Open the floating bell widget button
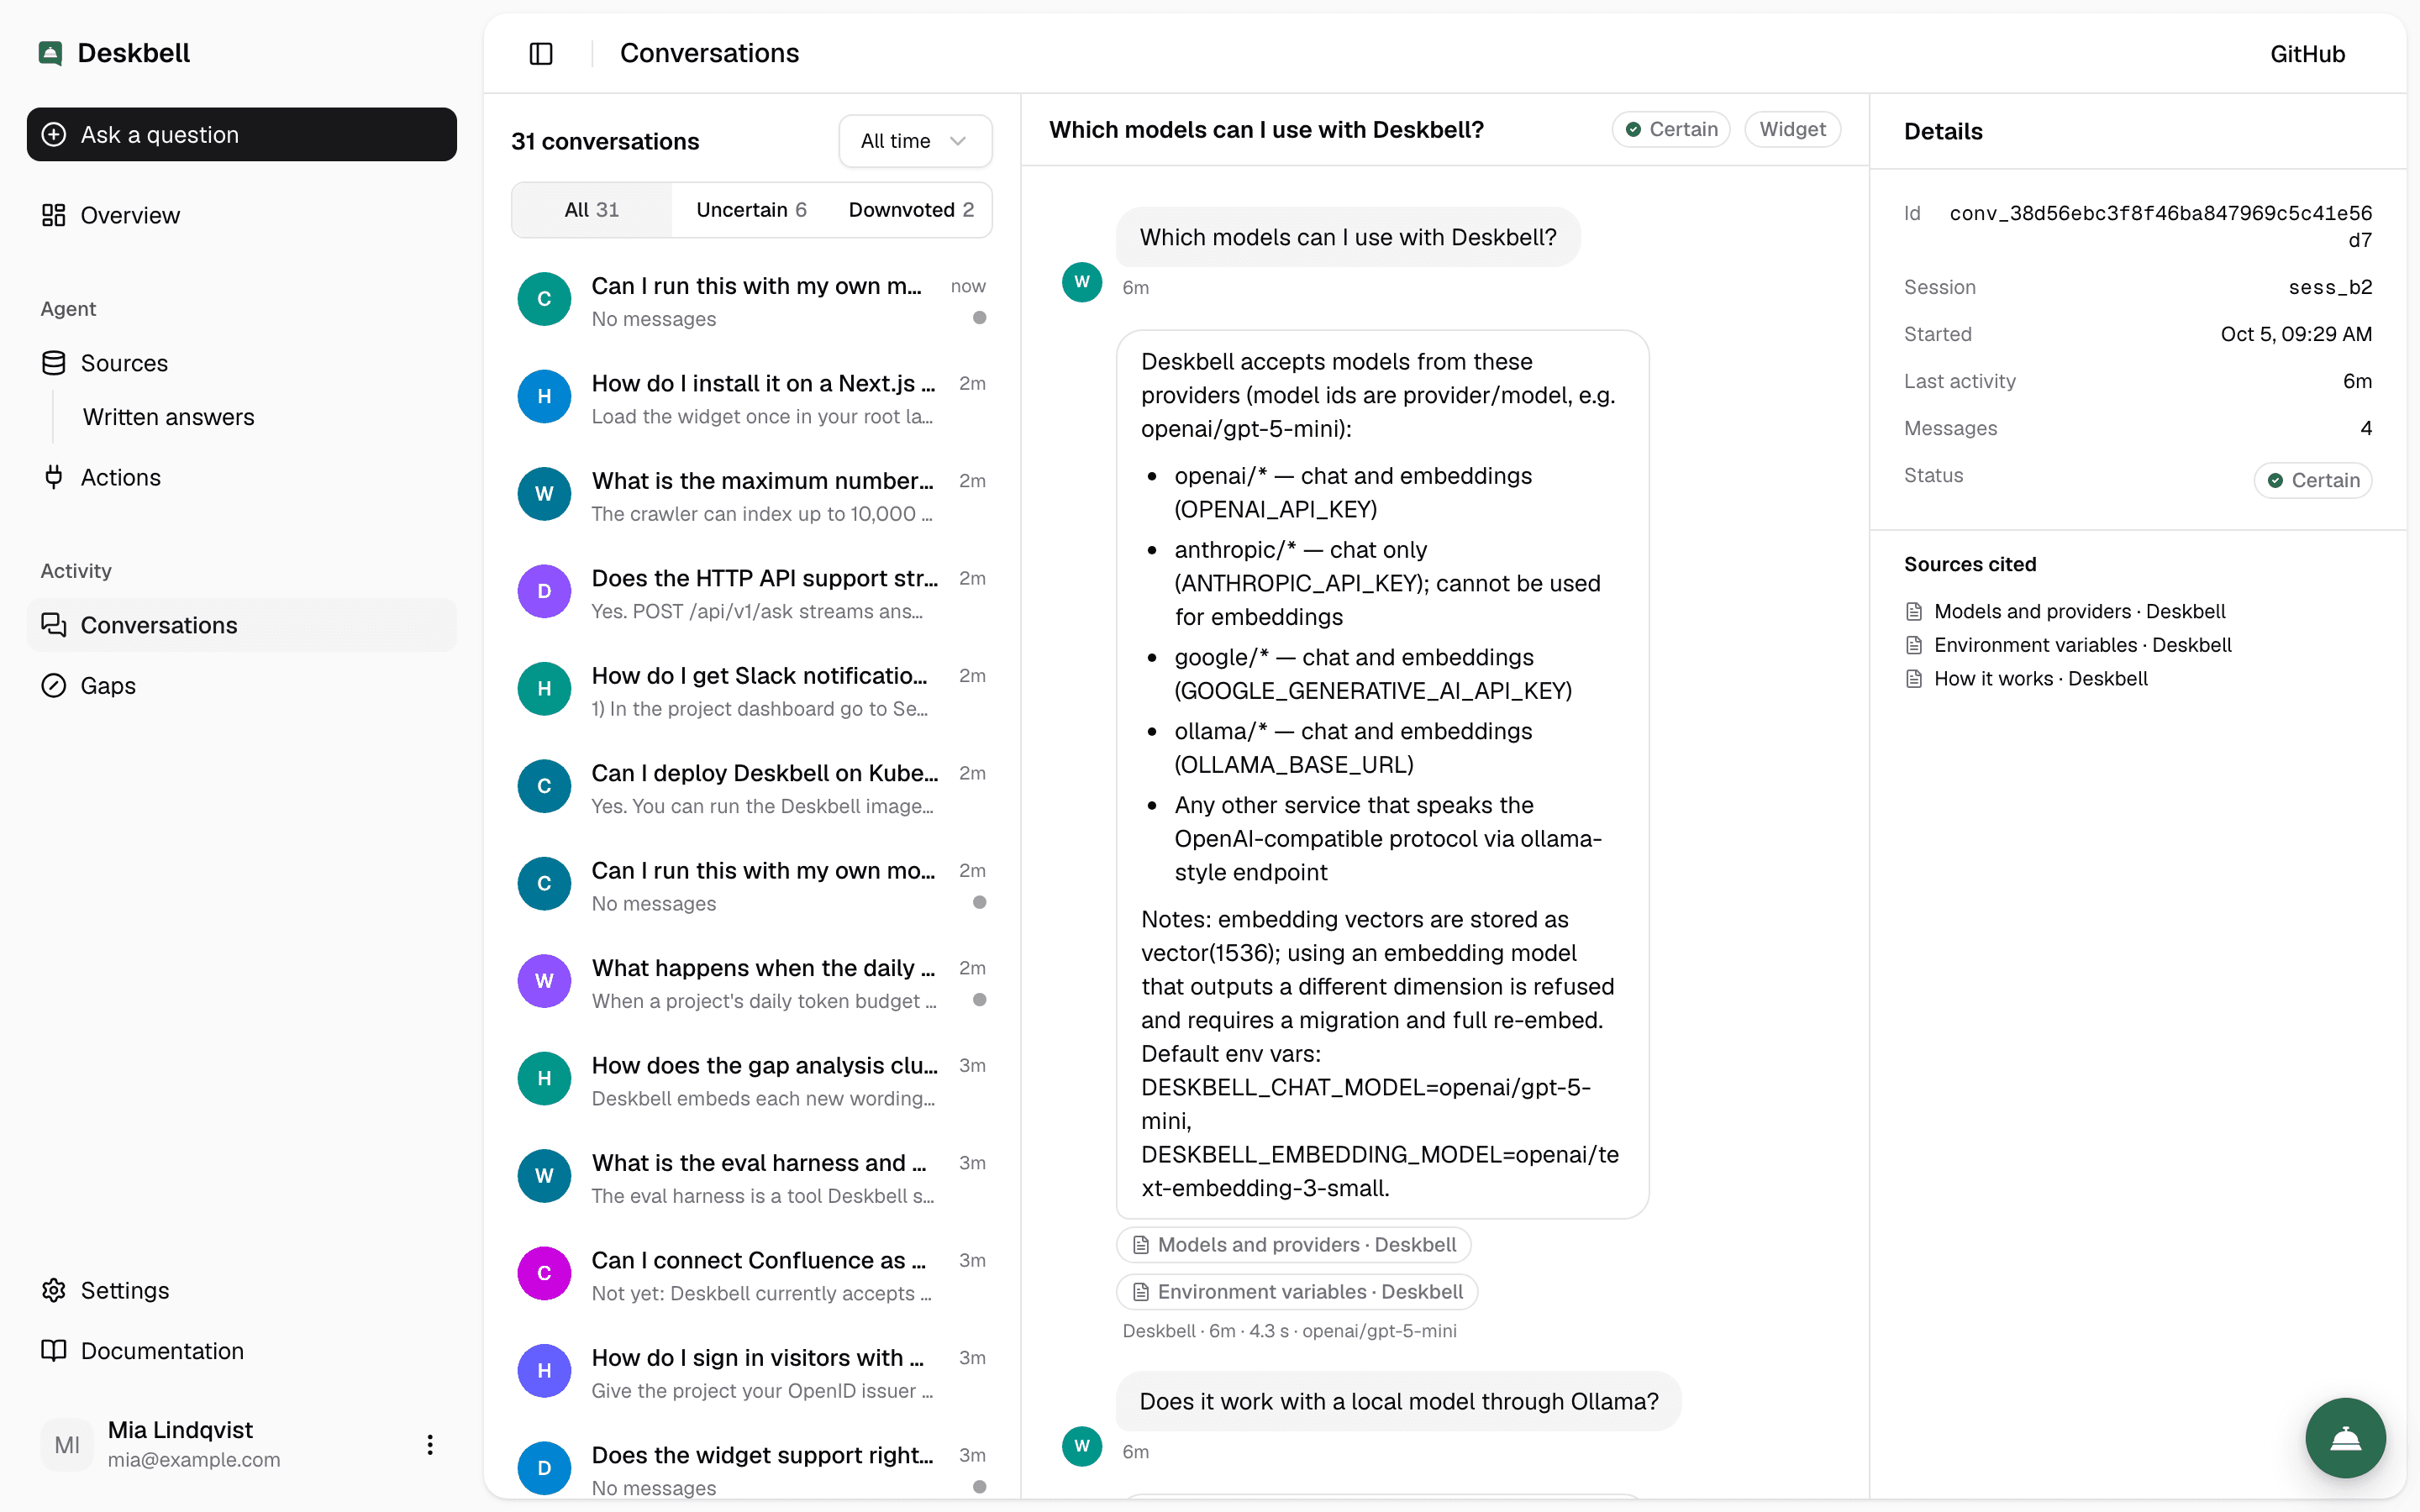Viewport: 2420px width, 1512px height. [2345, 1438]
